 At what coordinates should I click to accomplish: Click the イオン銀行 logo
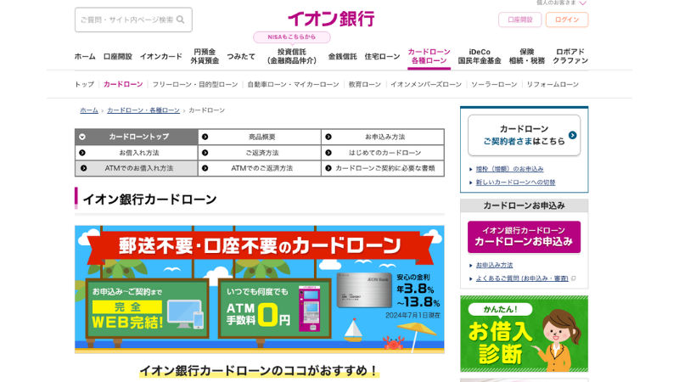(x=331, y=19)
